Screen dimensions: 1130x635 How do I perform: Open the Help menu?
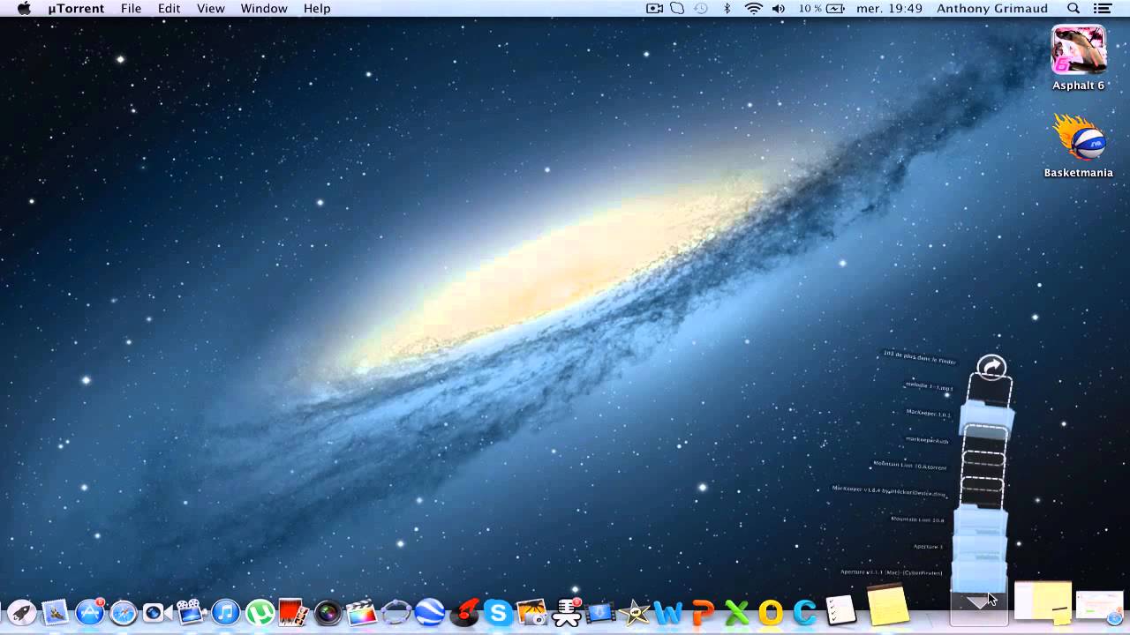tap(317, 8)
